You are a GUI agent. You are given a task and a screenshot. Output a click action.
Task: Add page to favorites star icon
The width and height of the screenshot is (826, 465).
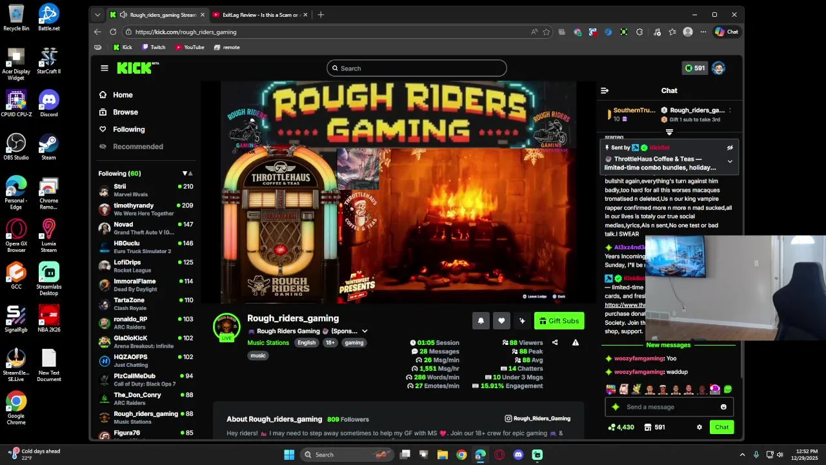[x=546, y=32]
